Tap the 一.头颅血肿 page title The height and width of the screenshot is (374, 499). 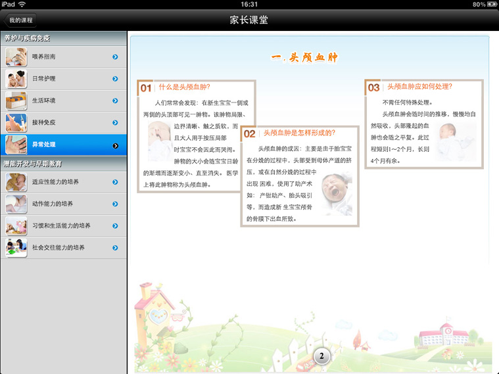[x=304, y=58]
